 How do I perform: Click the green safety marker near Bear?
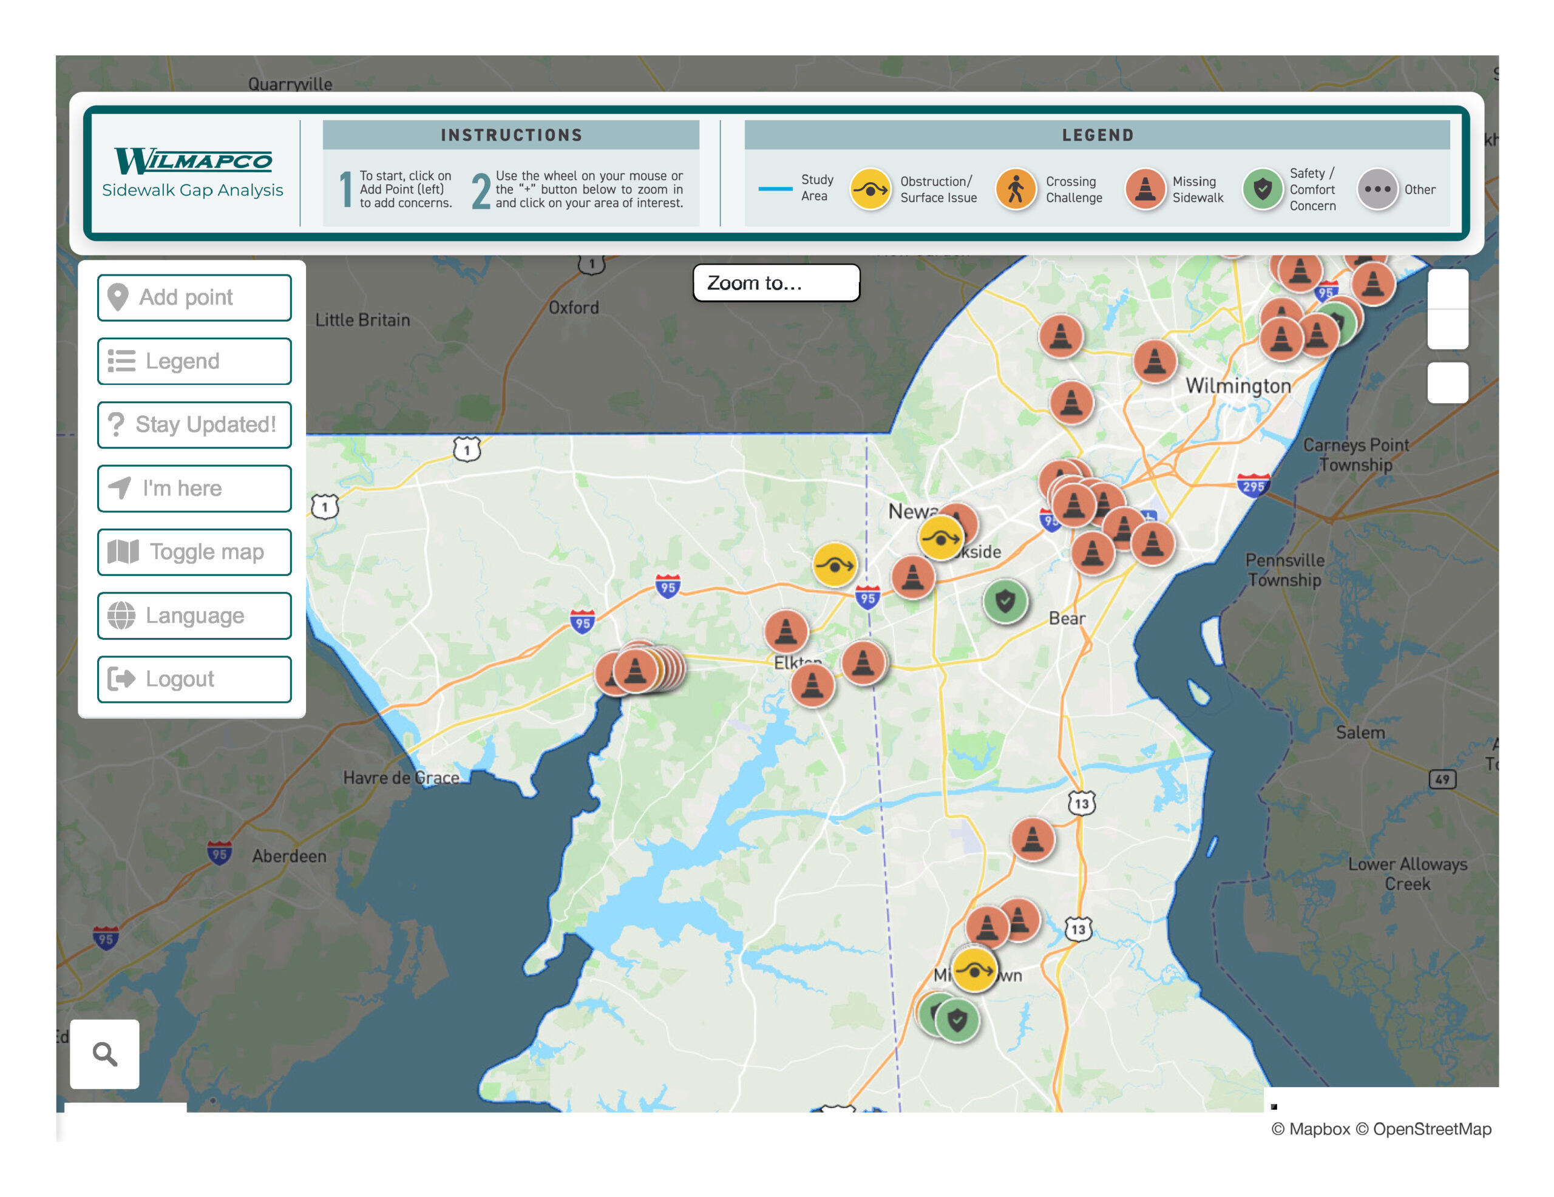(1005, 602)
